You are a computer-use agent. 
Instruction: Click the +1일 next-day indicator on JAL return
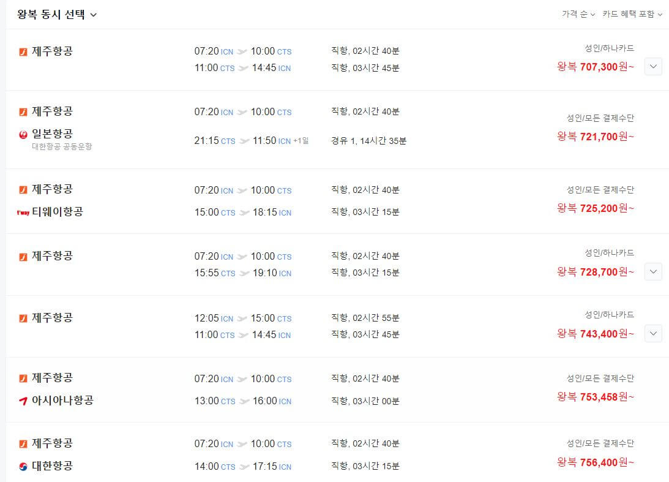(300, 140)
